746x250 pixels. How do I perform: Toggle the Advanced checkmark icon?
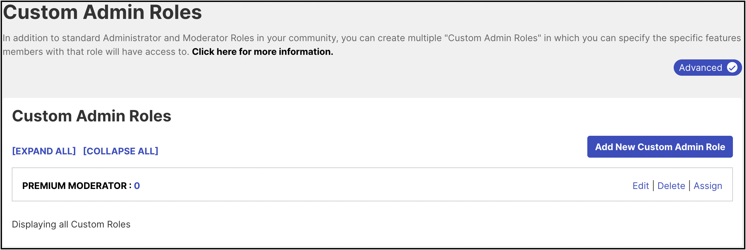732,68
